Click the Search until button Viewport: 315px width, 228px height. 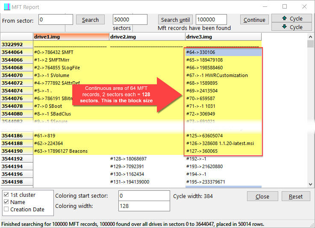point(175,20)
